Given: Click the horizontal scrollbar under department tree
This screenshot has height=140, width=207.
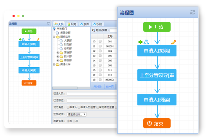Looking at the screenshot, I should [x=71, y=88].
